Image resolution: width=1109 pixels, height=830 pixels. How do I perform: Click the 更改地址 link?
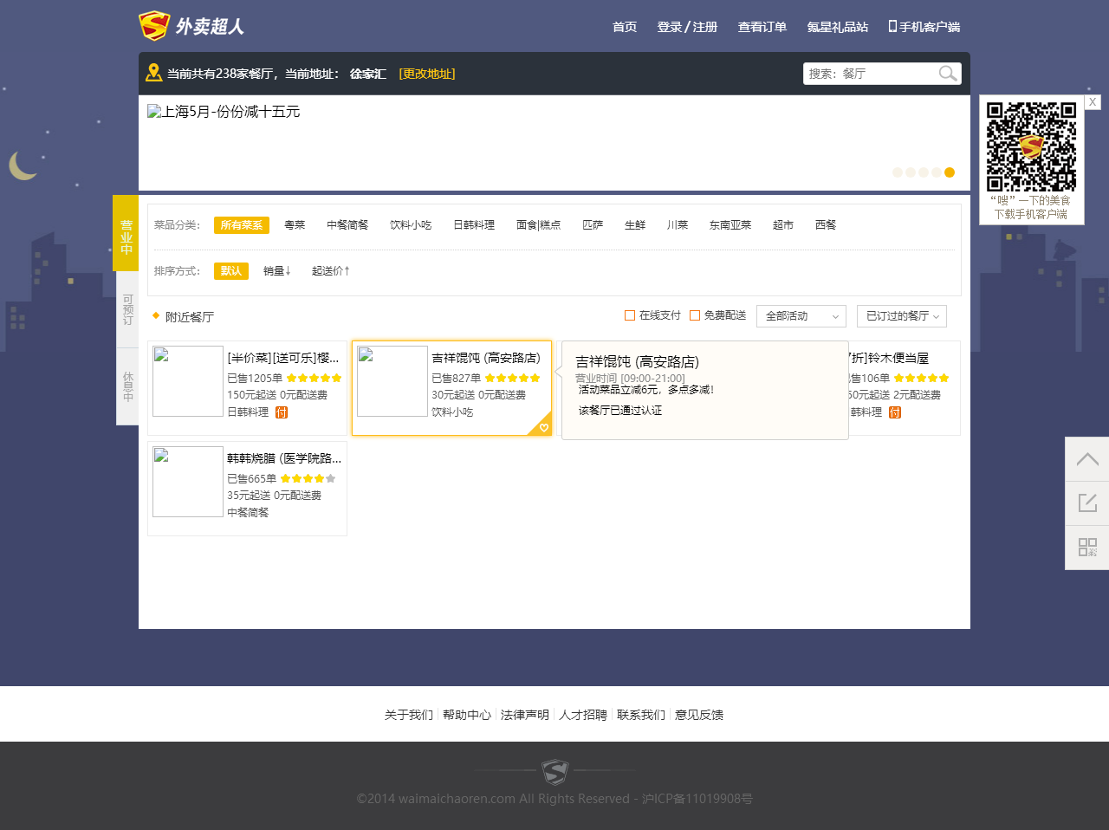[x=427, y=74]
